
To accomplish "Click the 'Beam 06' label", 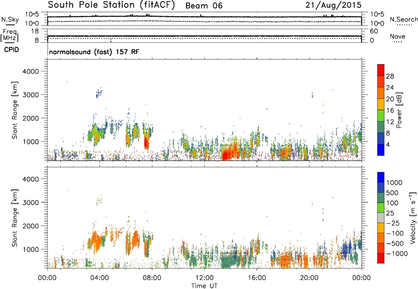I will tap(204, 6).
